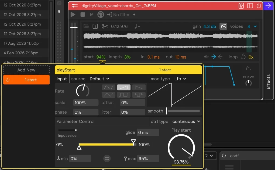Swap min and max with arrows icon
The height and width of the screenshot is (170, 275).
107,159
